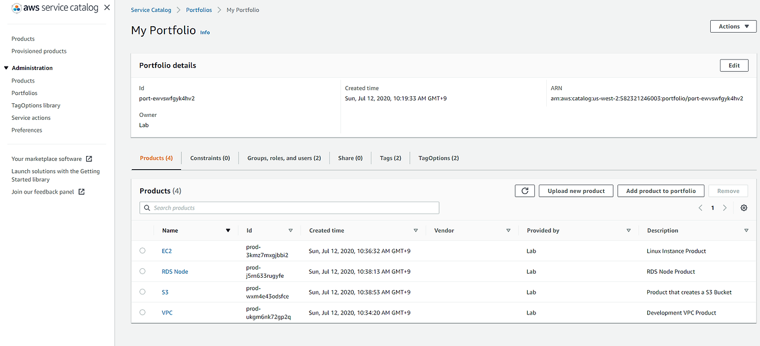Image resolution: width=760 pixels, height=346 pixels.
Task: Open the Actions dropdown
Action: 733,26
